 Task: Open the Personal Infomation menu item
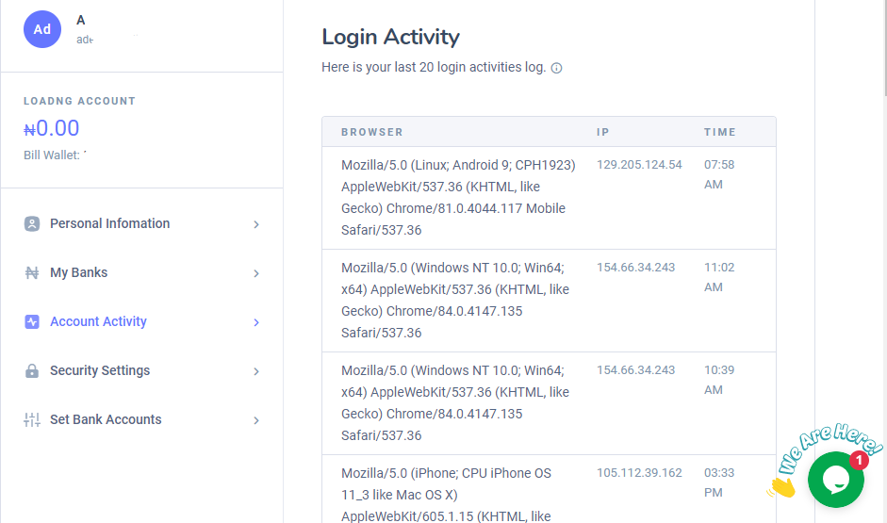tap(142, 224)
